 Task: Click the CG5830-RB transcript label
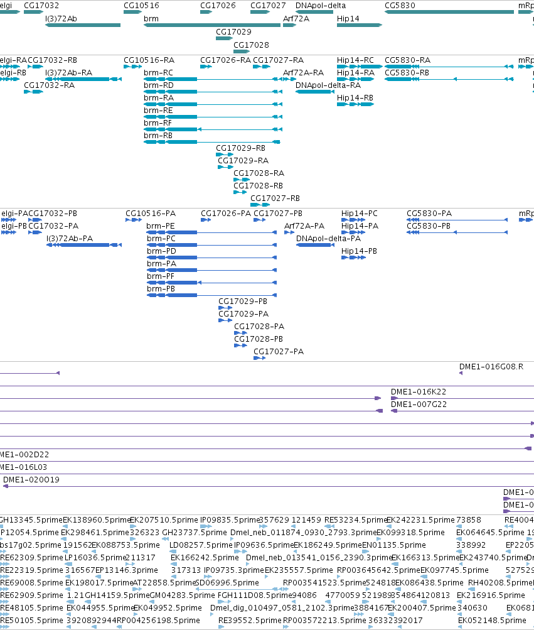click(407, 73)
